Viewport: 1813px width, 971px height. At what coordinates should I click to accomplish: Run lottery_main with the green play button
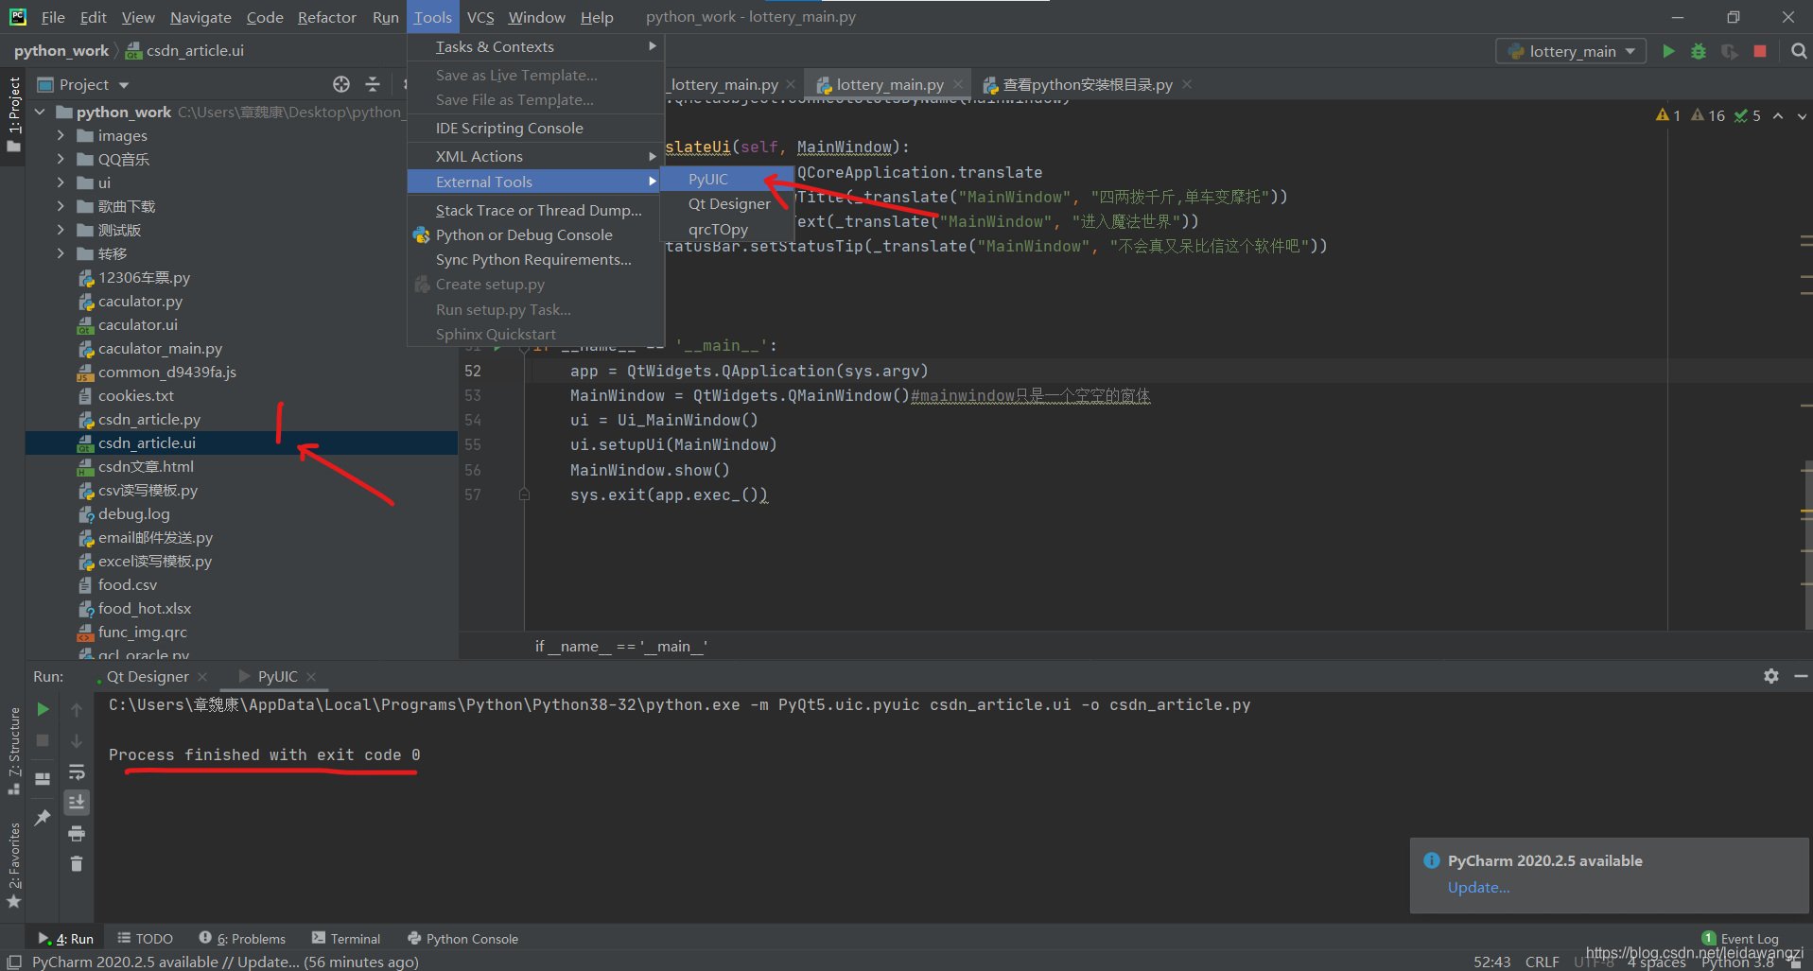[x=1669, y=52]
